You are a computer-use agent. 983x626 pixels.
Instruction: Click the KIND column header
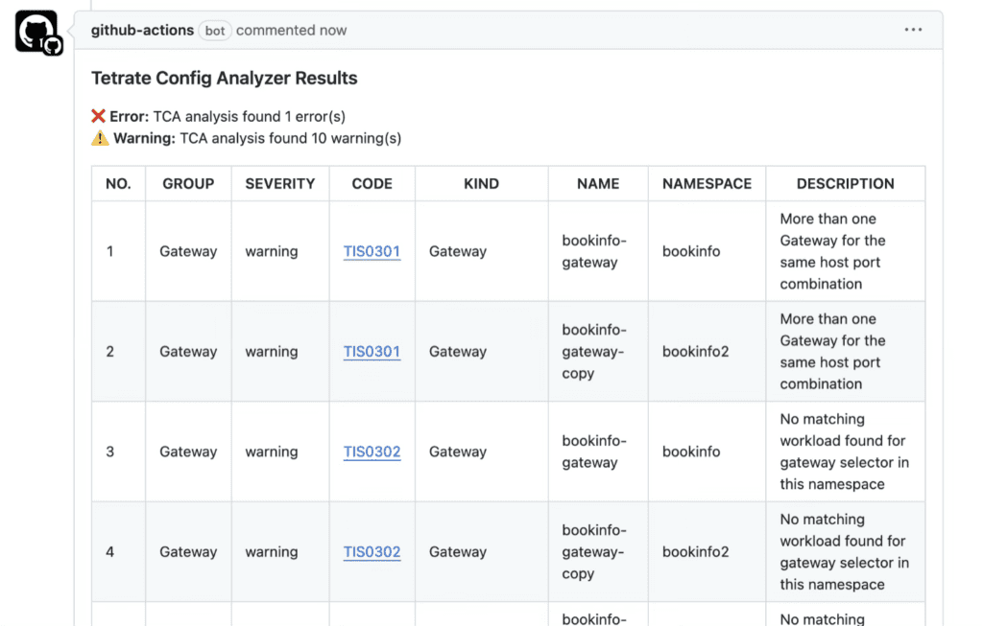[481, 184]
